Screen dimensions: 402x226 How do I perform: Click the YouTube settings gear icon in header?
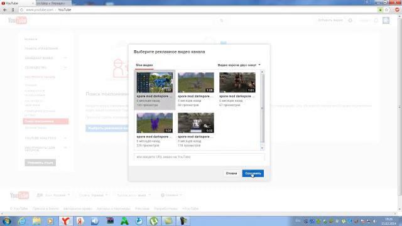(x=350, y=20)
